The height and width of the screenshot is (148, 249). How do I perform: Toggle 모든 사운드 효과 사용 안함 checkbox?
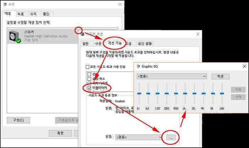coord(88,67)
